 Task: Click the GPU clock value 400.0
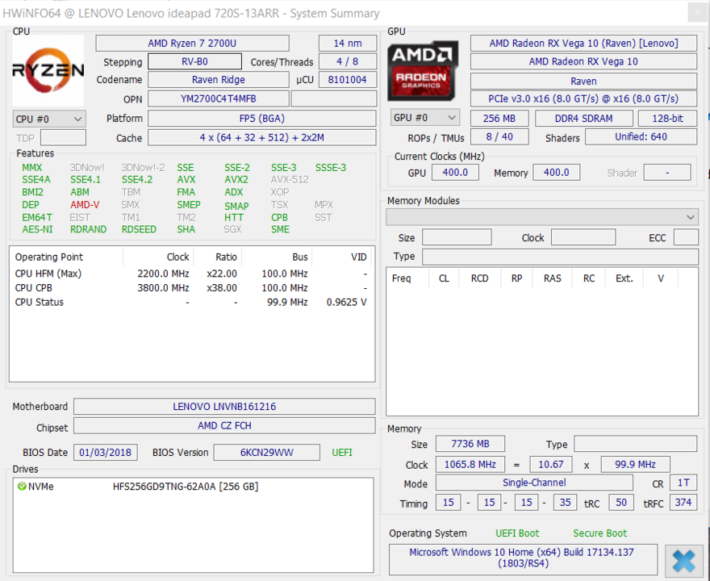455,173
